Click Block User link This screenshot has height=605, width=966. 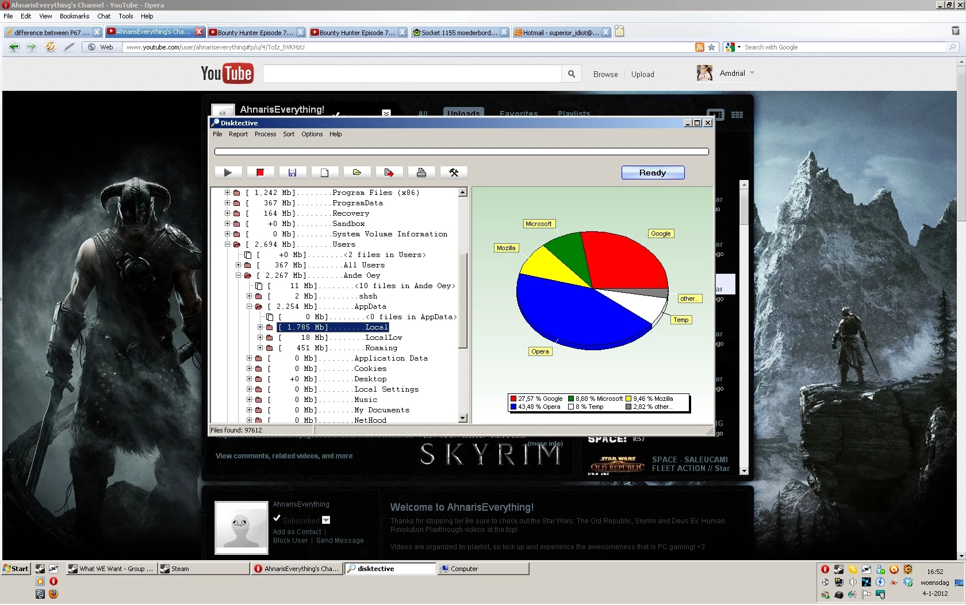(x=290, y=541)
